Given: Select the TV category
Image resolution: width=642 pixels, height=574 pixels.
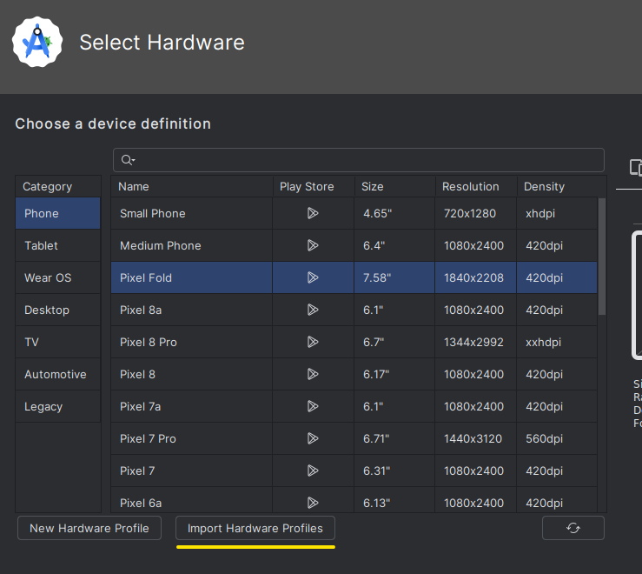Looking at the screenshot, I should [57, 342].
